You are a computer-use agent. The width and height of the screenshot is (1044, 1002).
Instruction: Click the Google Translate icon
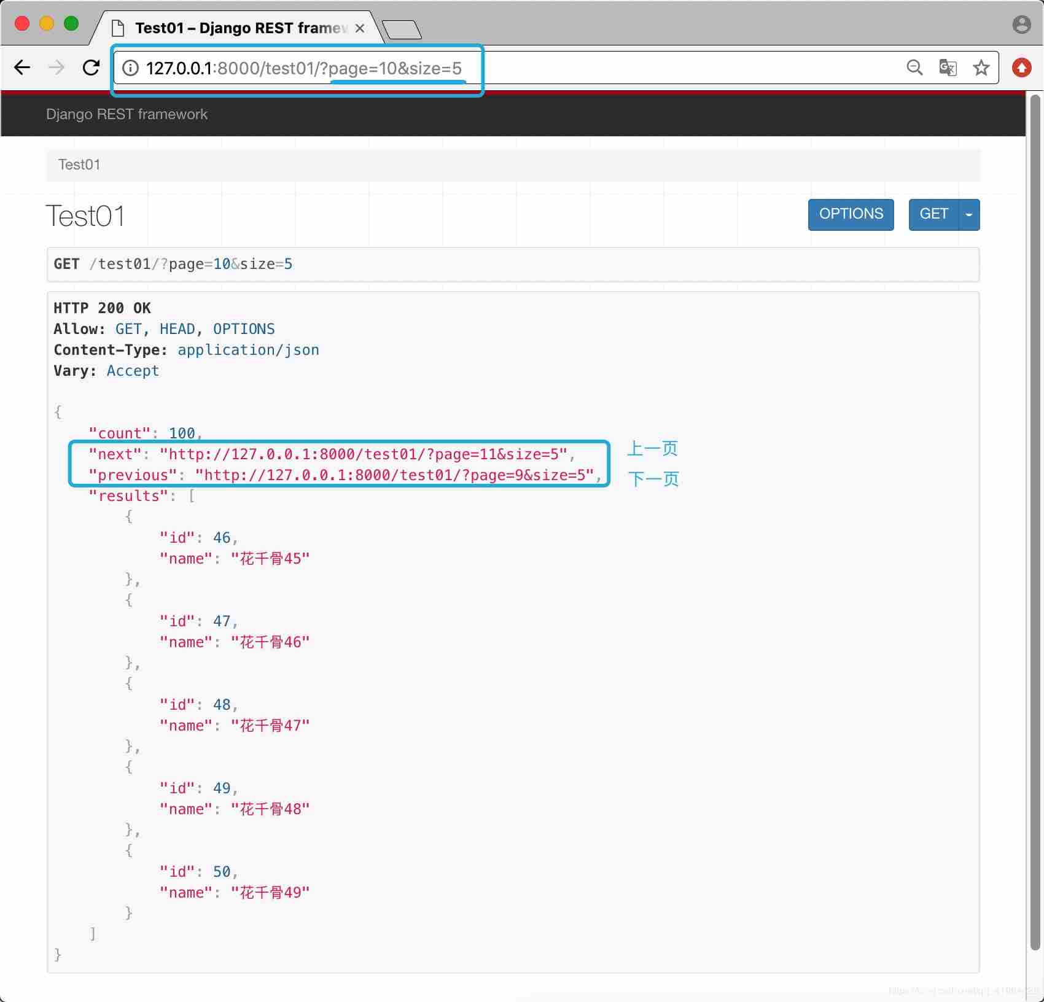point(948,68)
